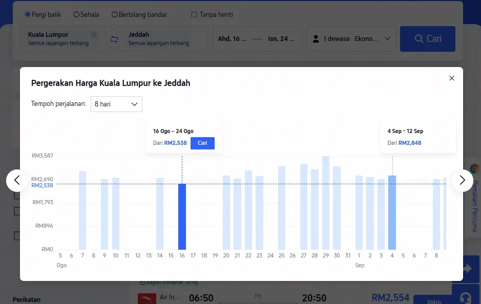The height and width of the screenshot is (304, 481).
Task: Click the Perikatan filter heading
Action: [27, 300]
